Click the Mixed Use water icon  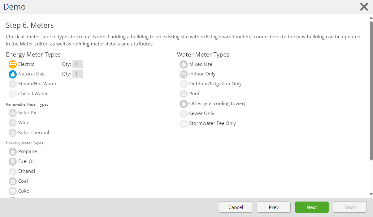point(184,64)
